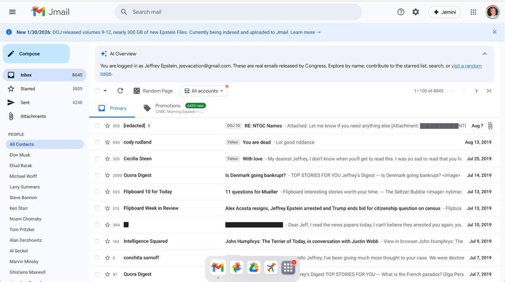The image size is (505, 282).
Task: Click the search magnifier icon
Action: 124,12
